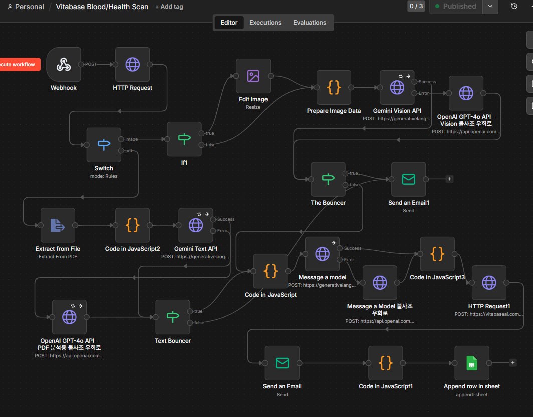Click Gemini Vision API Error output connector

[x=414, y=93]
